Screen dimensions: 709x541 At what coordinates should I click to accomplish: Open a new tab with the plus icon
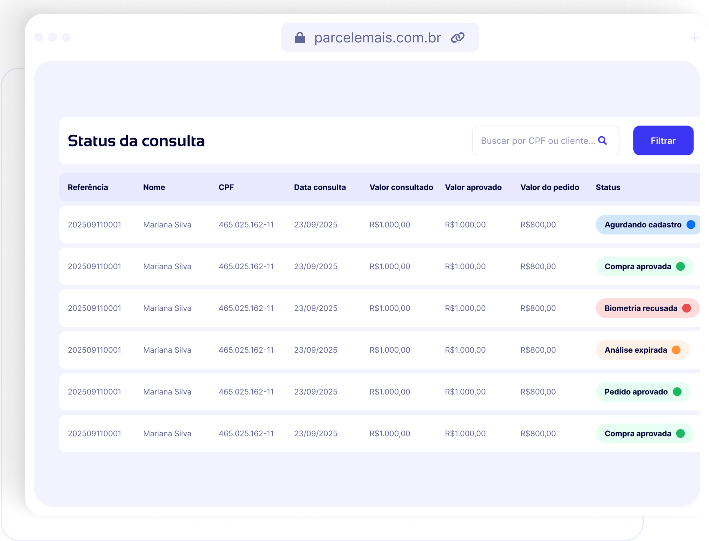pos(694,38)
